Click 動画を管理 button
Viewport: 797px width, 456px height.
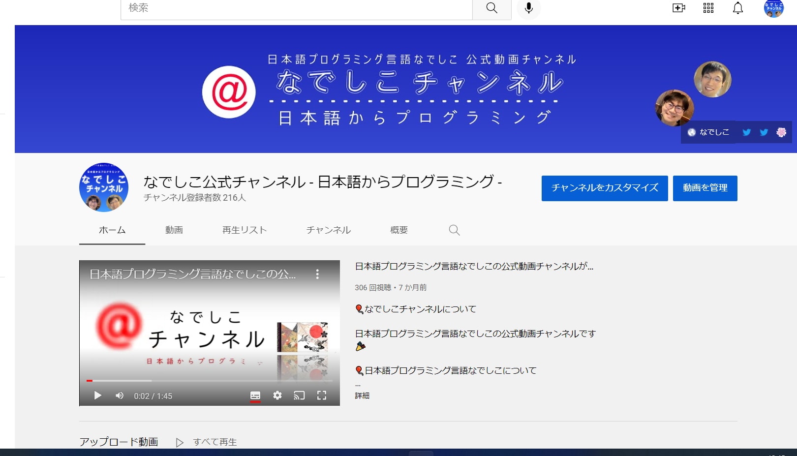pyautogui.click(x=705, y=188)
